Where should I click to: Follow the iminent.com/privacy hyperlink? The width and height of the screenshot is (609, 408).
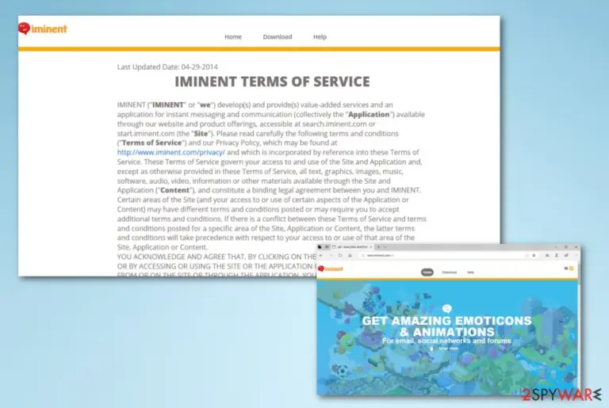point(171,152)
